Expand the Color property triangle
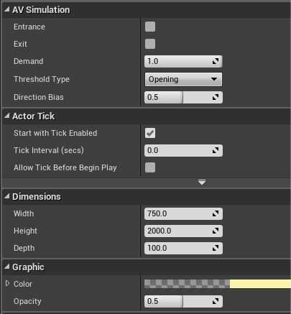The image size is (291, 314). click(7, 283)
